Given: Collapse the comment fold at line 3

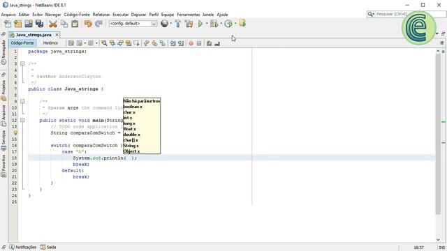Looking at the screenshot, I should point(22,63).
